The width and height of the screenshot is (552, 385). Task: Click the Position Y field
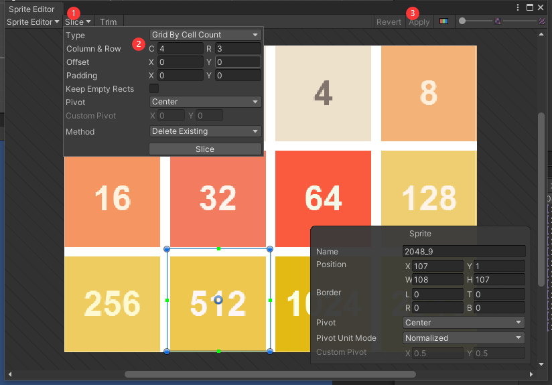[499, 266]
